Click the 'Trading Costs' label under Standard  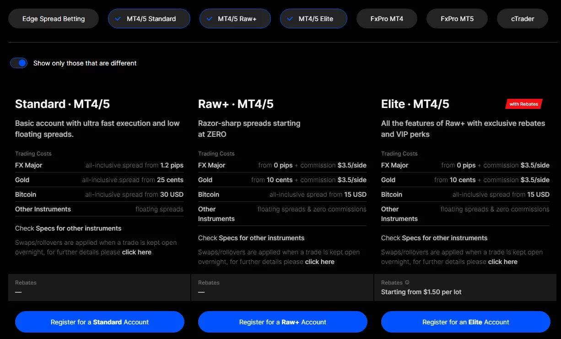33,154
